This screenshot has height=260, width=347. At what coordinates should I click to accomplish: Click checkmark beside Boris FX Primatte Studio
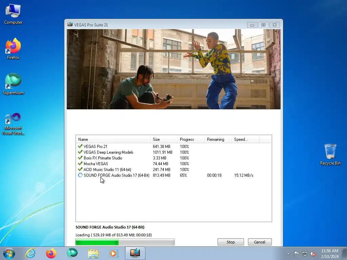pyautogui.click(x=80, y=158)
